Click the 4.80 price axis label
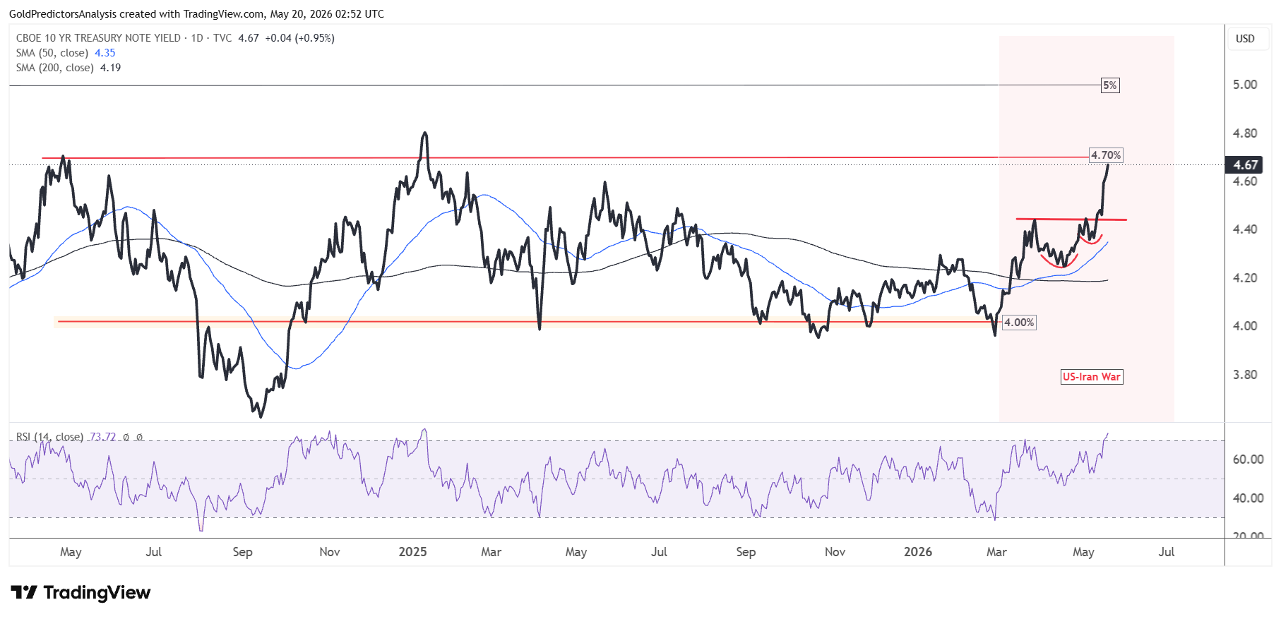 click(1245, 133)
